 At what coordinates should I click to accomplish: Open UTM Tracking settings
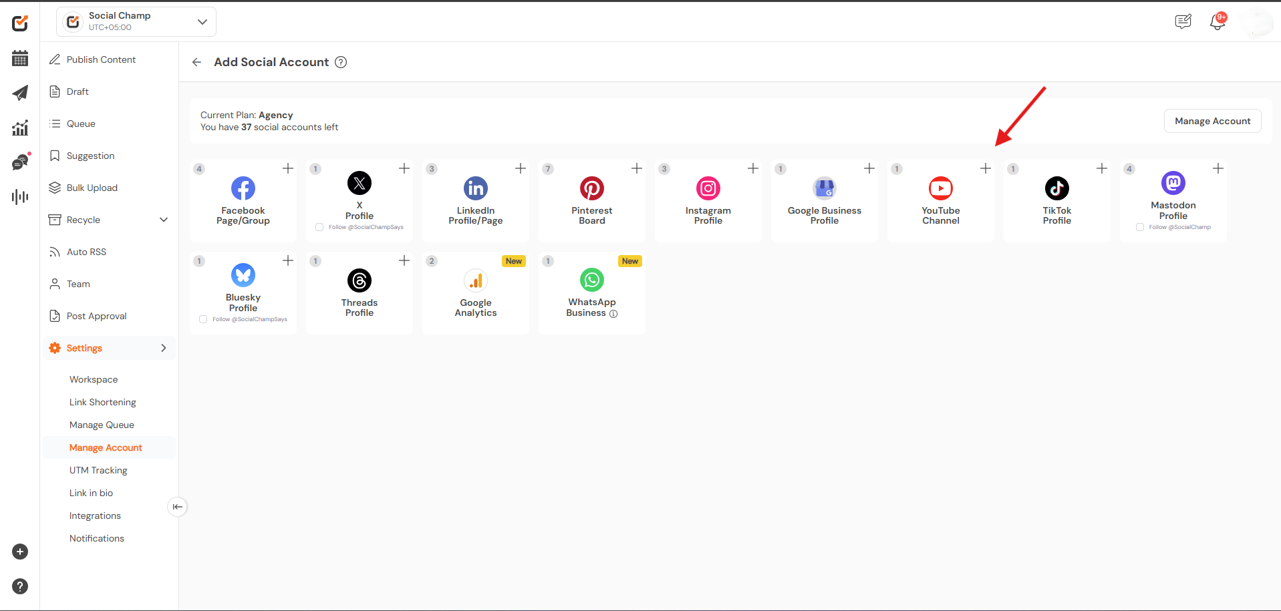click(x=98, y=470)
